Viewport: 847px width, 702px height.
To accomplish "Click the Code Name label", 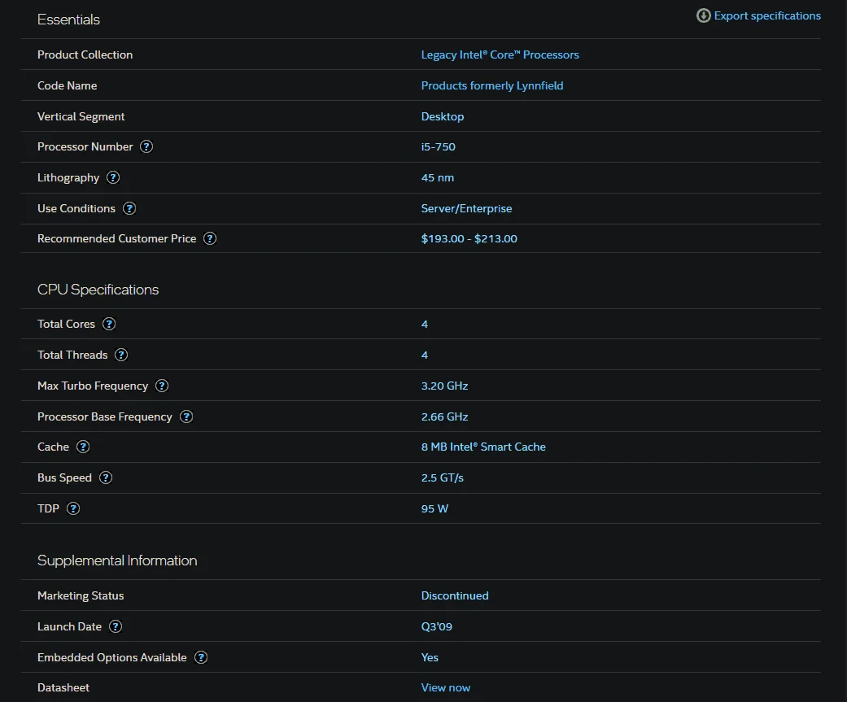I will click(67, 85).
